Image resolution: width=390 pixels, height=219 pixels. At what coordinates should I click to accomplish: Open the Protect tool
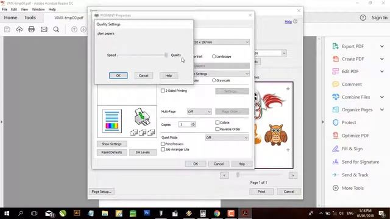click(x=349, y=122)
